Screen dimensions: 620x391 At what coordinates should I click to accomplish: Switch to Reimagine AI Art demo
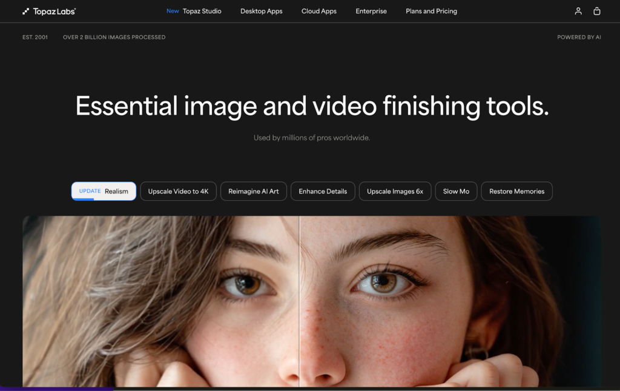point(253,191)
